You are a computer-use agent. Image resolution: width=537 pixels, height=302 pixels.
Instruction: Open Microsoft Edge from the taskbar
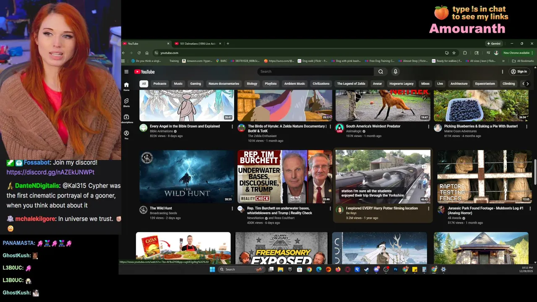point(319,269)
